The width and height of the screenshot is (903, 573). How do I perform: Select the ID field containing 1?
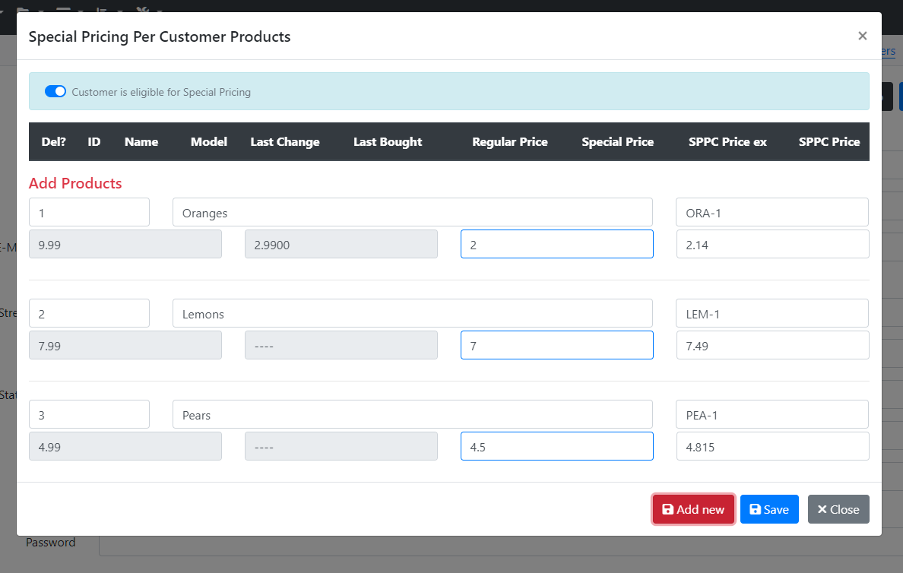click(x=89, y=213)
